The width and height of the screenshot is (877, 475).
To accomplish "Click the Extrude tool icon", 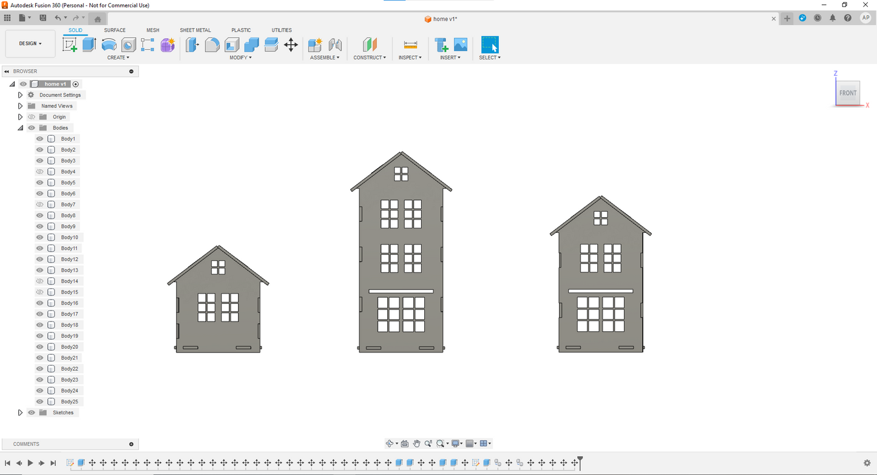I will click(x=89, y=44).
